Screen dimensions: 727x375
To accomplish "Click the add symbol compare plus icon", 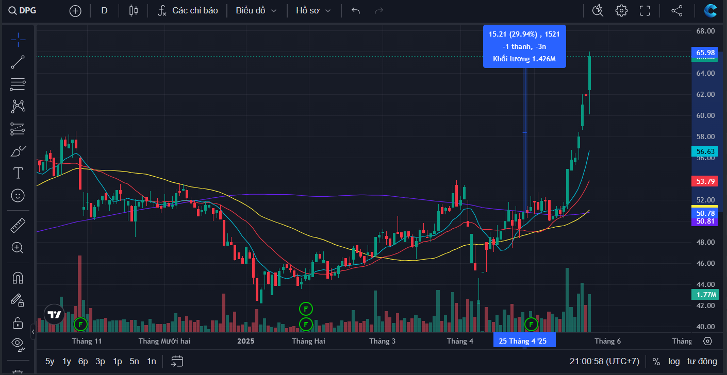I will coord(75,10).
